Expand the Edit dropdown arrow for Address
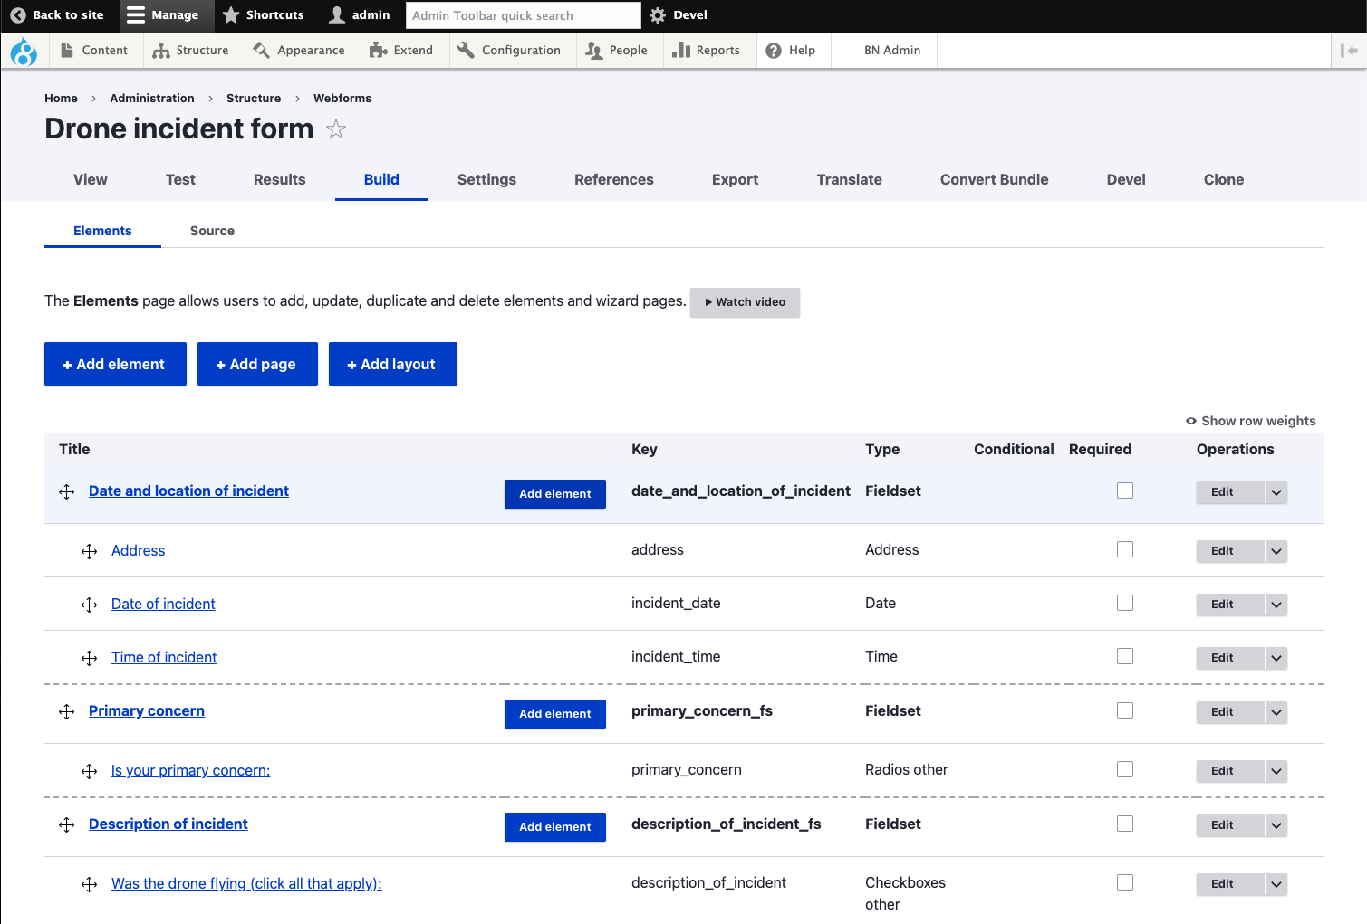 1276,551
